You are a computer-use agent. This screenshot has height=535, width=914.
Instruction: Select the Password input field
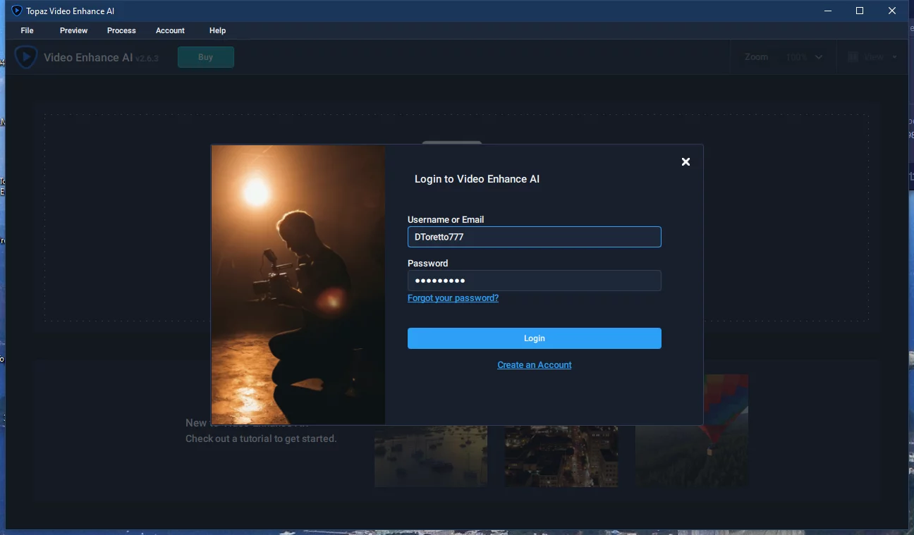tap(535, 281)
